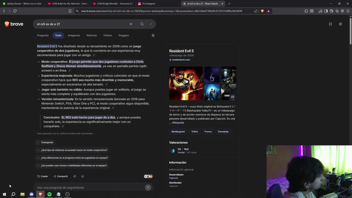Click the Multijugador chip
352x198 pixels.
[x=178, y=131]
